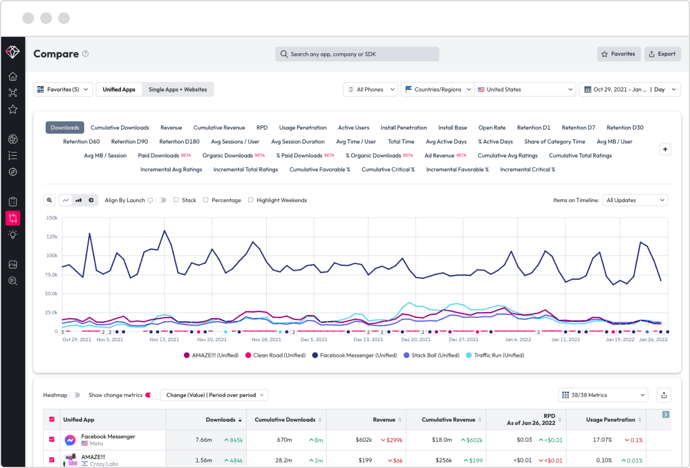Viewport: 690px width, 468px height.
Task: Select the pie chart view icon
Action: (x=91, y=200)
